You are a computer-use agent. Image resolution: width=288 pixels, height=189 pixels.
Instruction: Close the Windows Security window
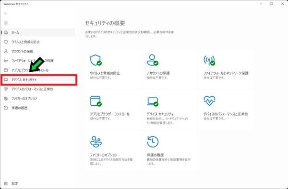point(283,4)
